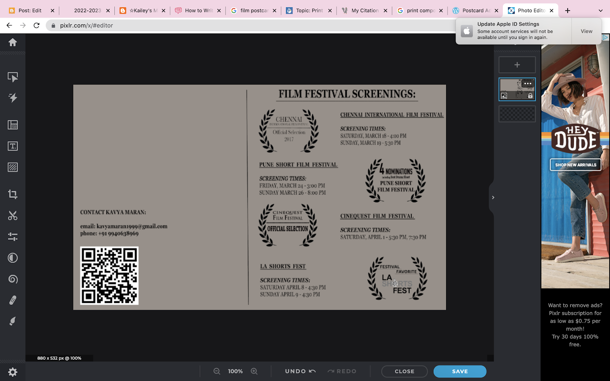Click the Chennai Official Selection laurel
The width and height of the screenshot is (610, 381).
[289, 131]
